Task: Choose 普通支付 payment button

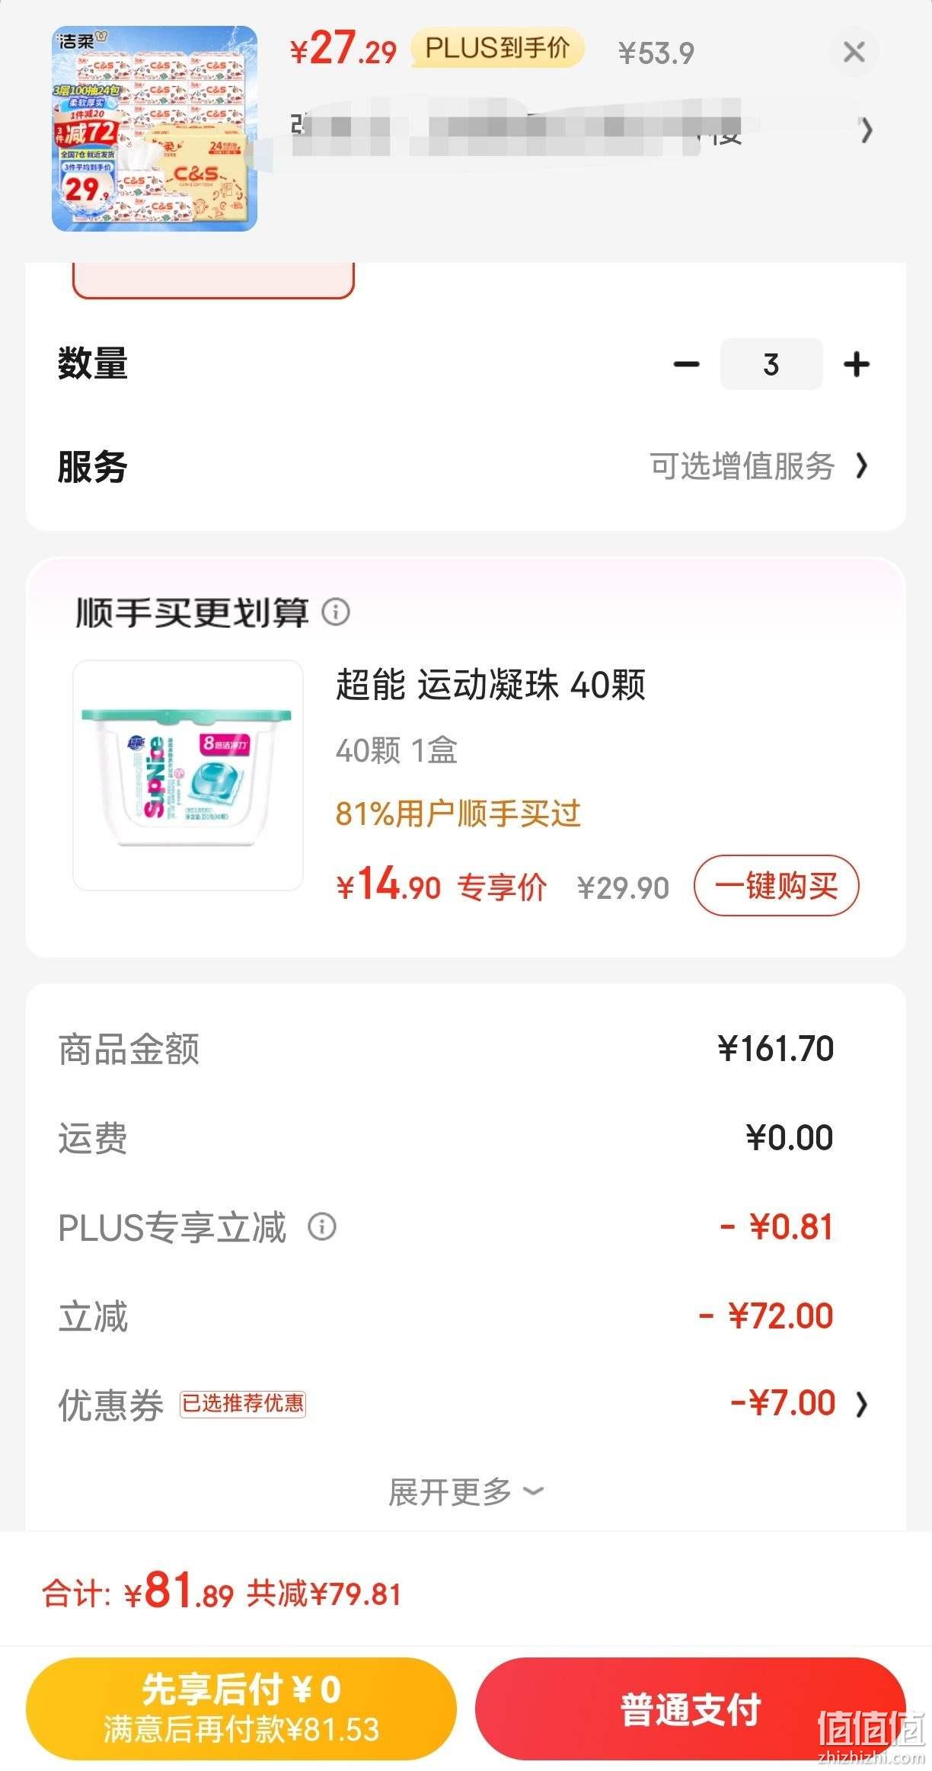Action: tap(691, 1709)
